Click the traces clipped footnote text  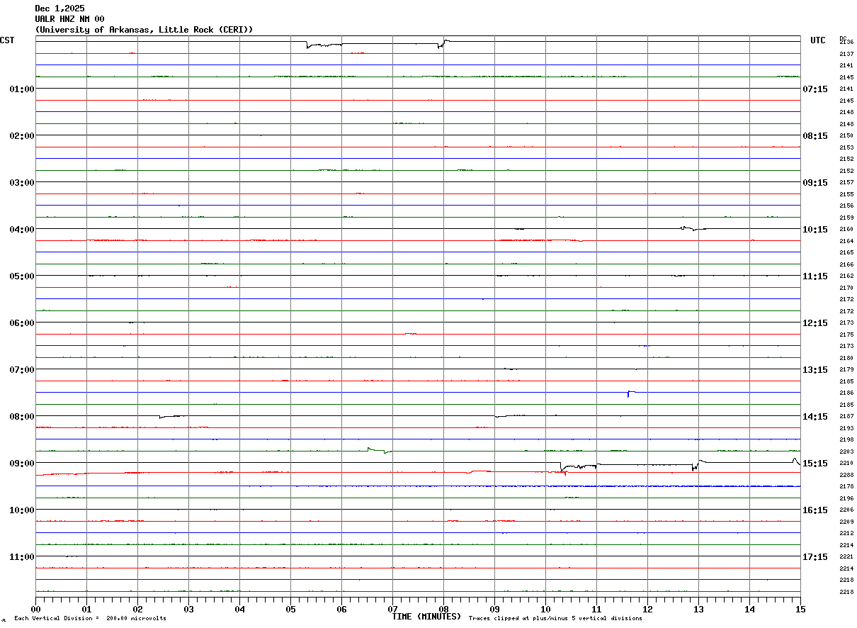pyautogui.click(x=555, y=619)
